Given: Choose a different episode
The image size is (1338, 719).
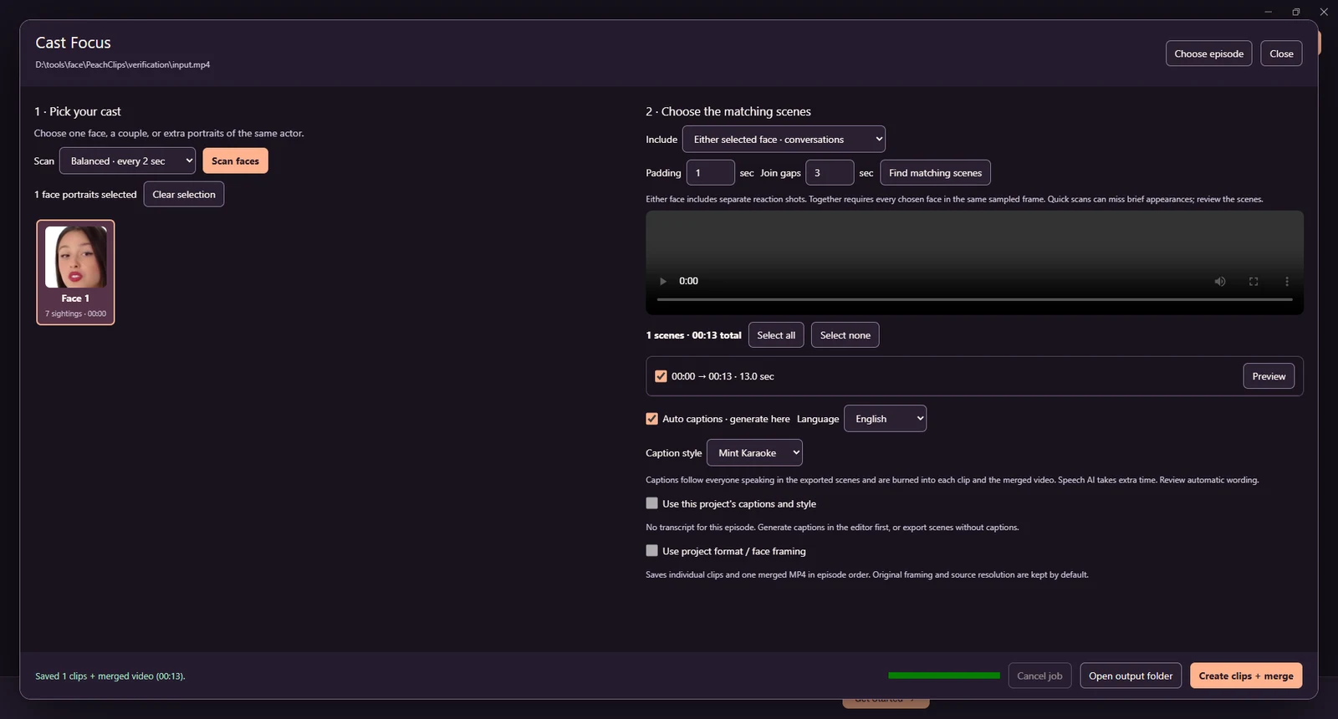Looking at the screenshot, I should coord(1208,54).
